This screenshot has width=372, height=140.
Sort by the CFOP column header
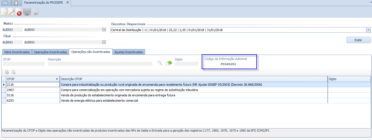[x=33, y=79]
